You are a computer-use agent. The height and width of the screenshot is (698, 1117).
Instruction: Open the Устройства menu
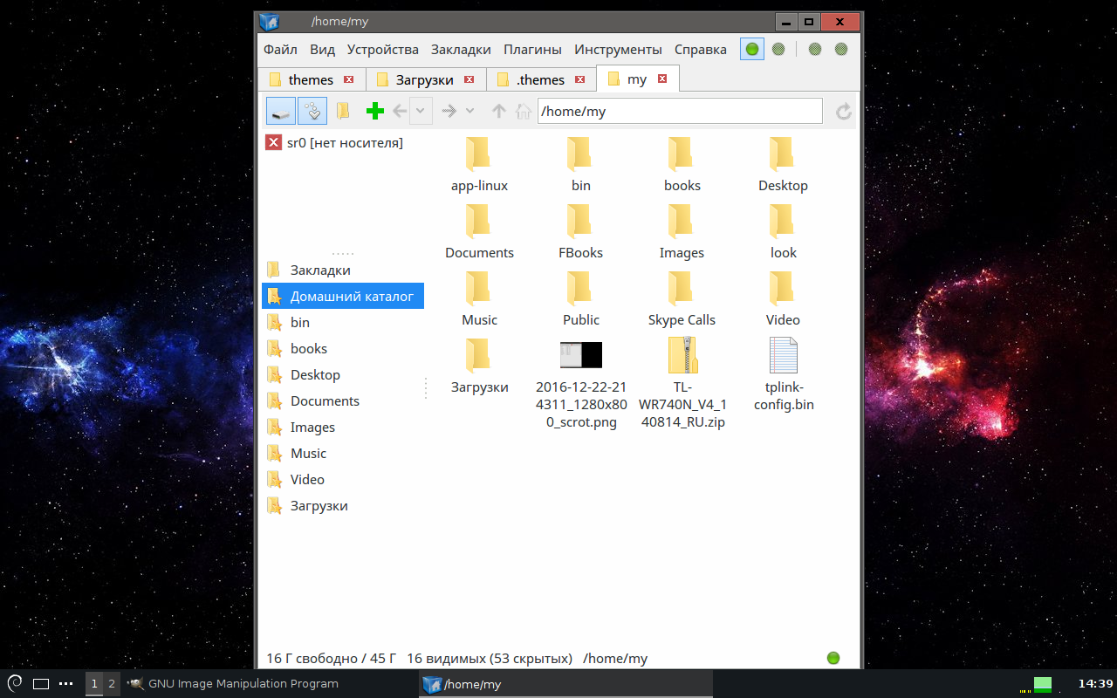tap(382, 50)
